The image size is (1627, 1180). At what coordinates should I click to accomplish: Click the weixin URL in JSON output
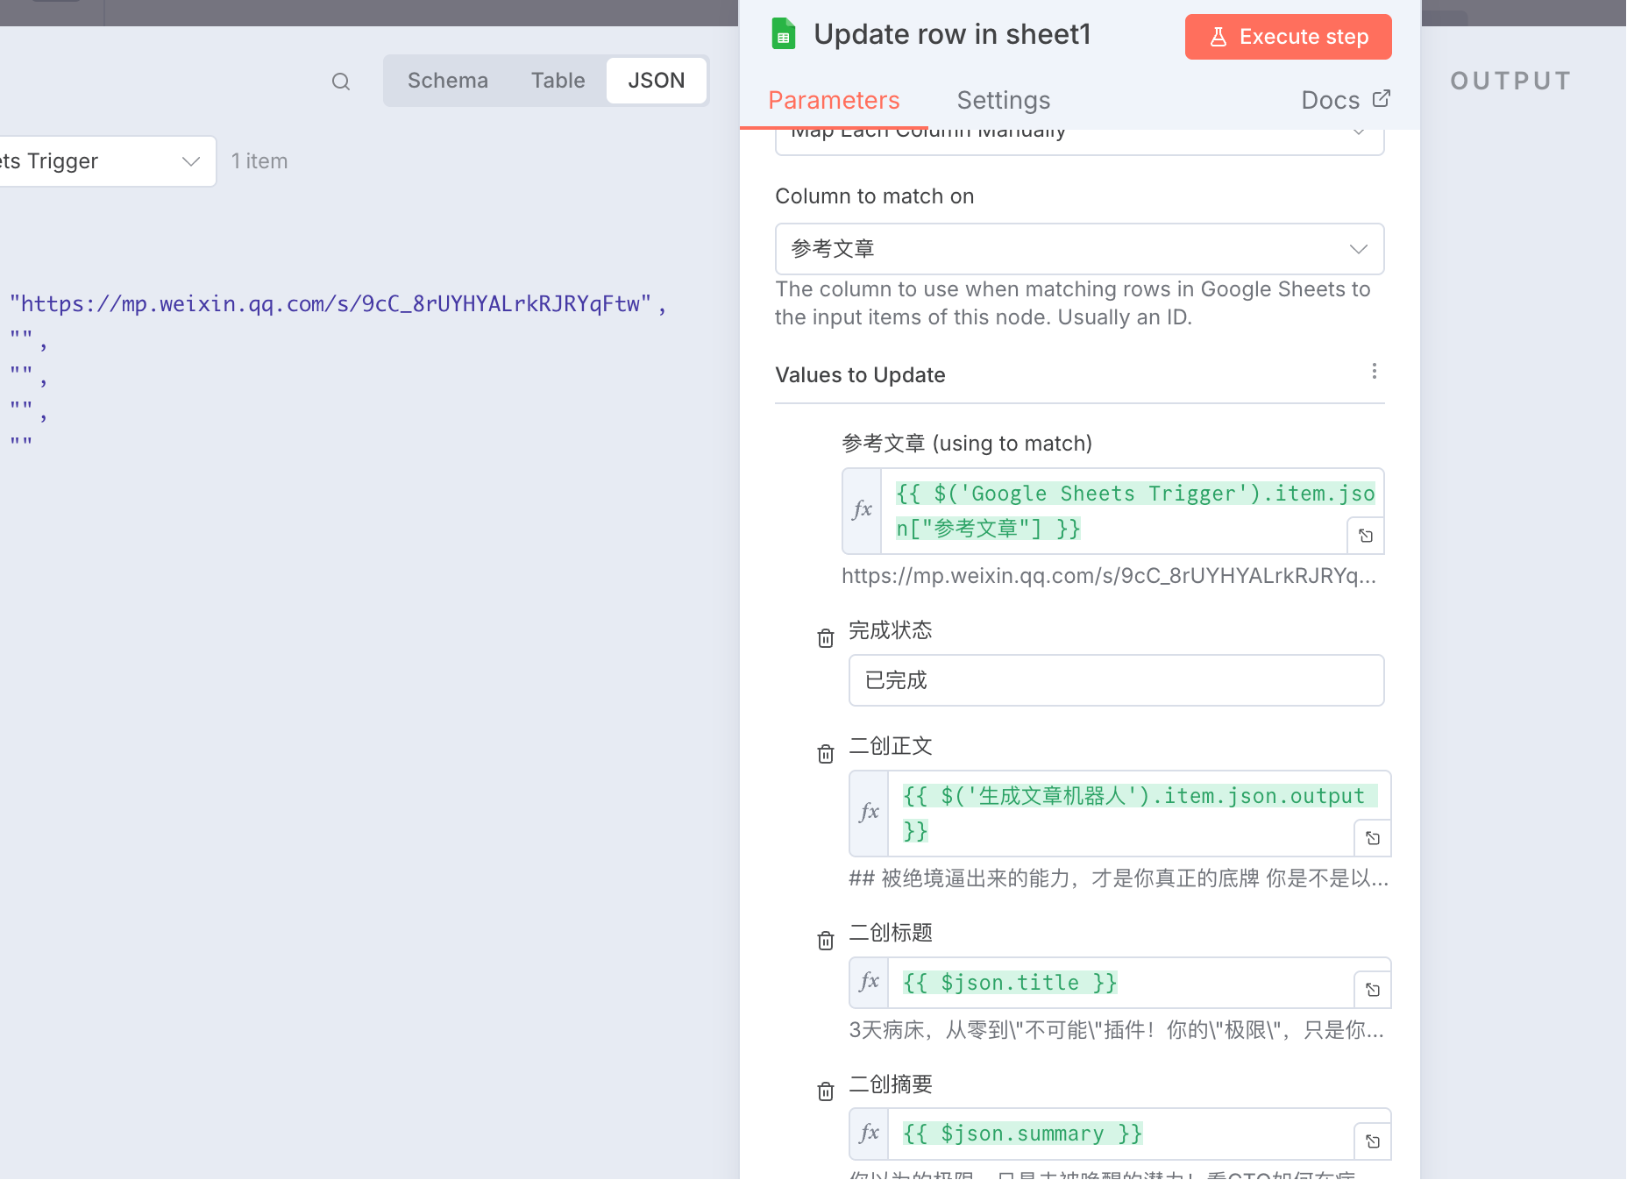[x=330, y=304]
